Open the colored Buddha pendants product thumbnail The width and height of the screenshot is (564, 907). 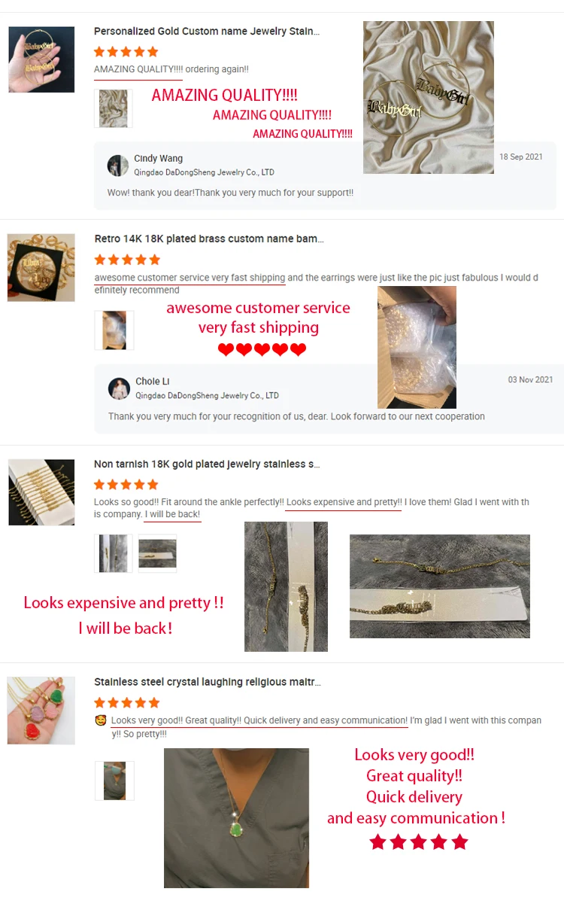tap(41, 711)
